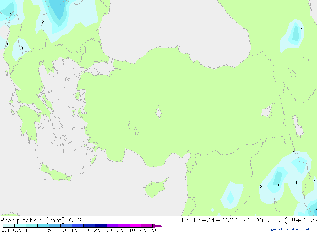The image size is (317, 232).
Task: Click the 20–25 mm dark blue swatch
Action: click(89, 226)
